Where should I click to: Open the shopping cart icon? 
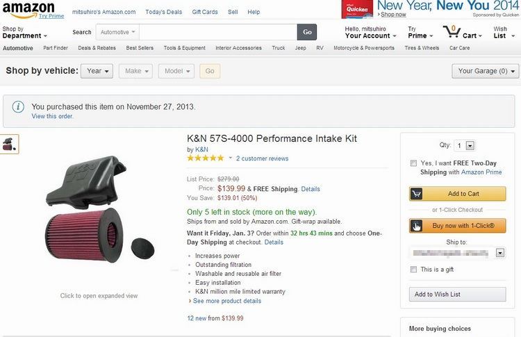click(452, 32)
